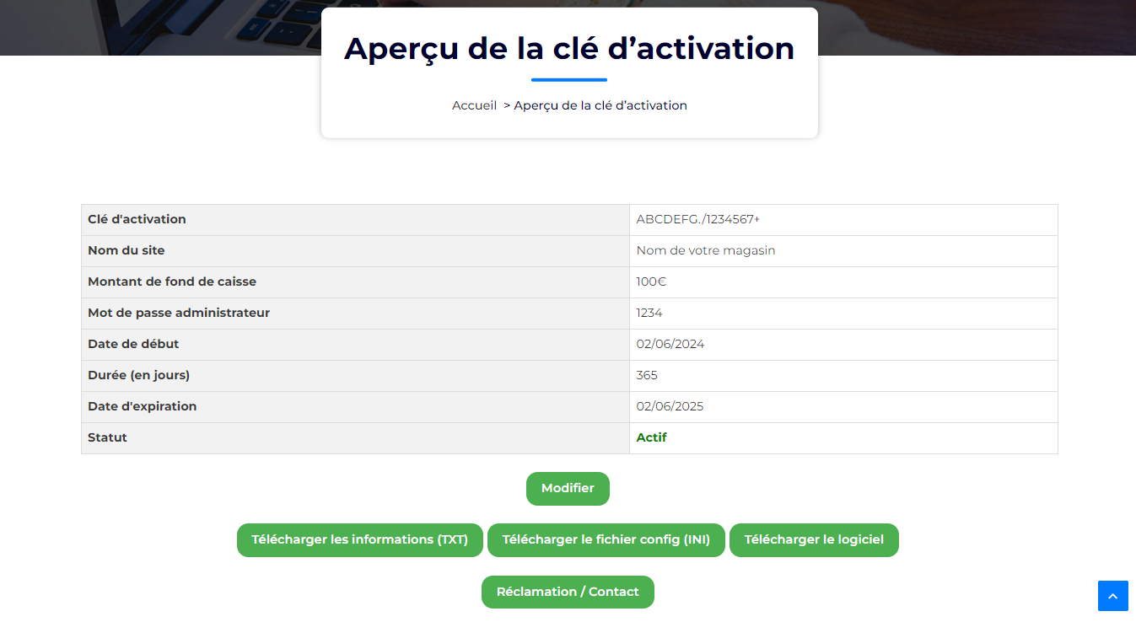1136x622 pixels.
Task: Download the config INI file
Action: click(606, 539)
